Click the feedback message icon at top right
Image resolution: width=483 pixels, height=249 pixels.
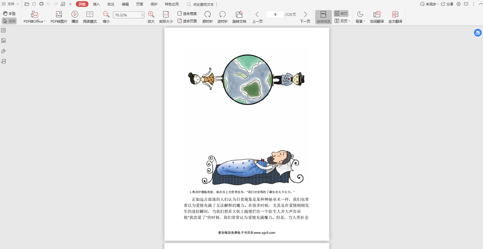[466, 4]
